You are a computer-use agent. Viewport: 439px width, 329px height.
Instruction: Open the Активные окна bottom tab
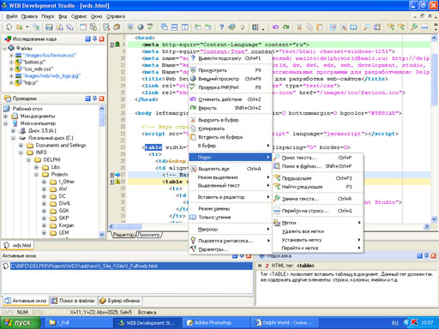26,301
